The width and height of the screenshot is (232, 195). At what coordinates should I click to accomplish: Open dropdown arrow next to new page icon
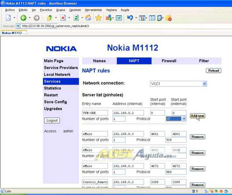click(14, 18)
